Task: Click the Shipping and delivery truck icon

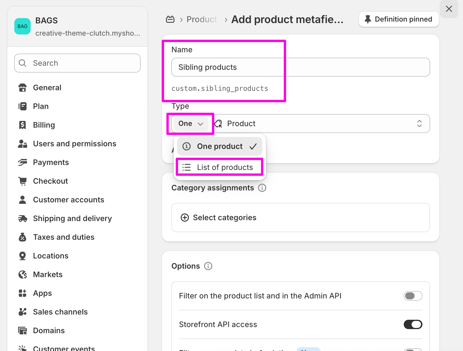Action: [x=22, y=218]
